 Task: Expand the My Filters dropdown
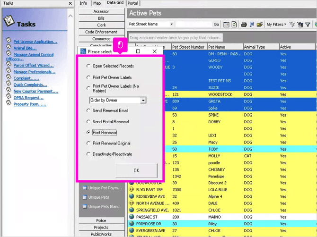[276, 25]
